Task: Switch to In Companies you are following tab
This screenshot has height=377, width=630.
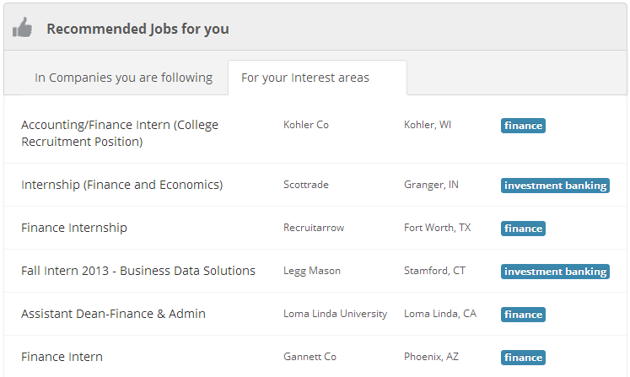Action: click(x=123, y=78)
